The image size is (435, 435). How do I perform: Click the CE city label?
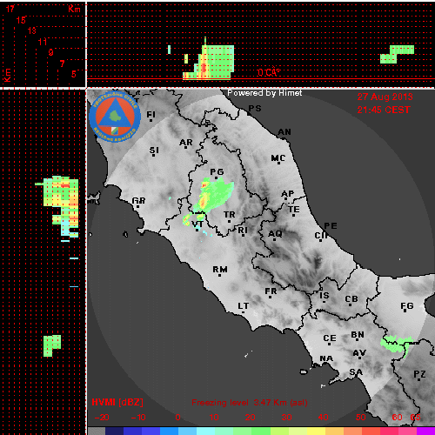click(x=330, y=338)
